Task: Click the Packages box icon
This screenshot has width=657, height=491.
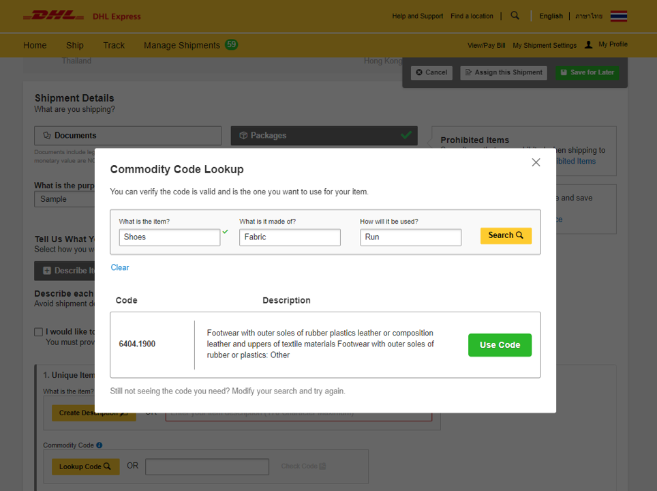Action: click(243, 136)
